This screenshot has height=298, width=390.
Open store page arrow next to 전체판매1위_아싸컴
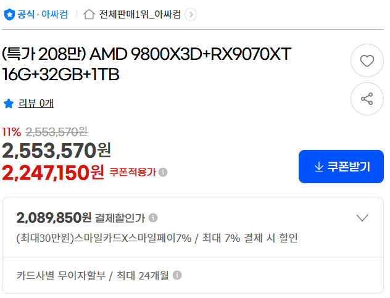[x=191, y=14]
